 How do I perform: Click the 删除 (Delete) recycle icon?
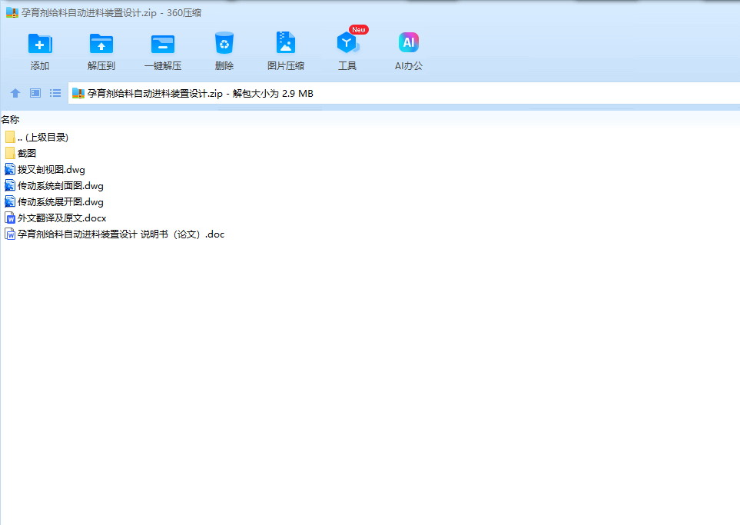click(x=224, y=43)
